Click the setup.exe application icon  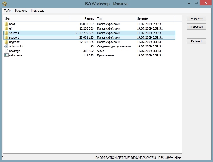point(6,55)
